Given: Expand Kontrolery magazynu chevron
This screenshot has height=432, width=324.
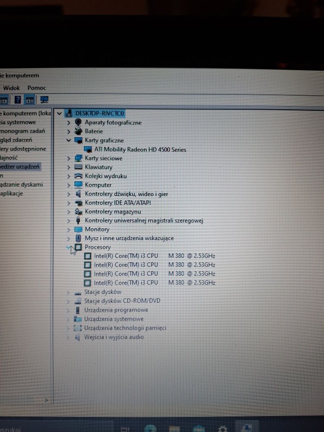Looking at the screenshot, I should point(69,212).
